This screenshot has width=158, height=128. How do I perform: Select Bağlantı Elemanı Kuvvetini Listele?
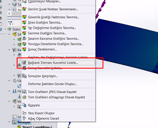click(x=58, y=63)
